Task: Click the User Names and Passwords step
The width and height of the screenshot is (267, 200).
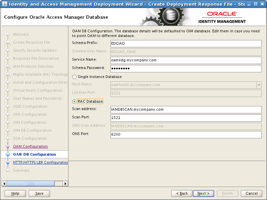Action: pos(37,98)
